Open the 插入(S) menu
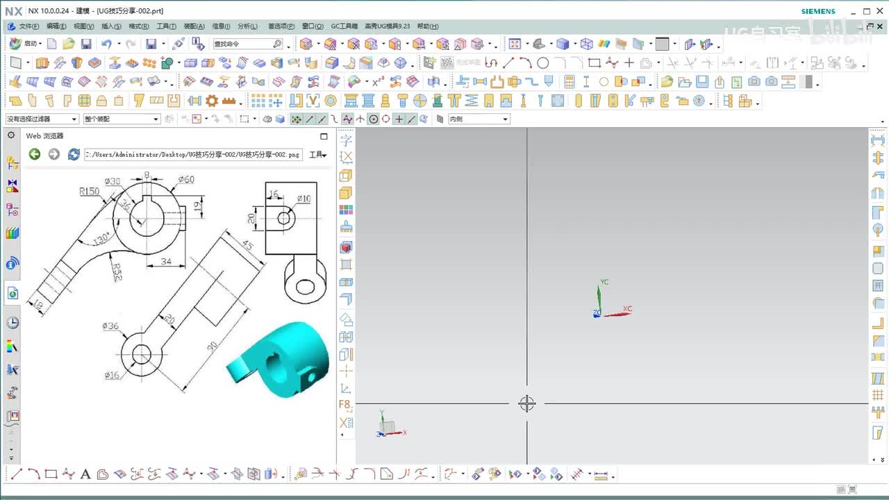This screenshot has height=500, width=889. [x=111, y=26]
